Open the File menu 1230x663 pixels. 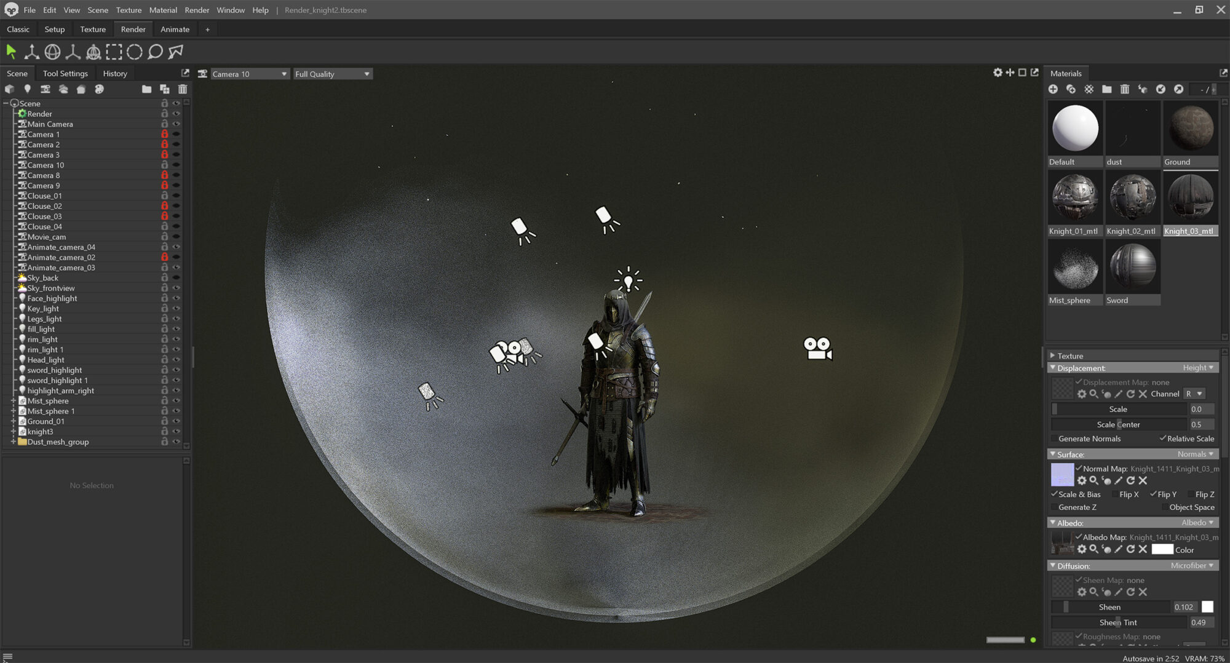30,10
